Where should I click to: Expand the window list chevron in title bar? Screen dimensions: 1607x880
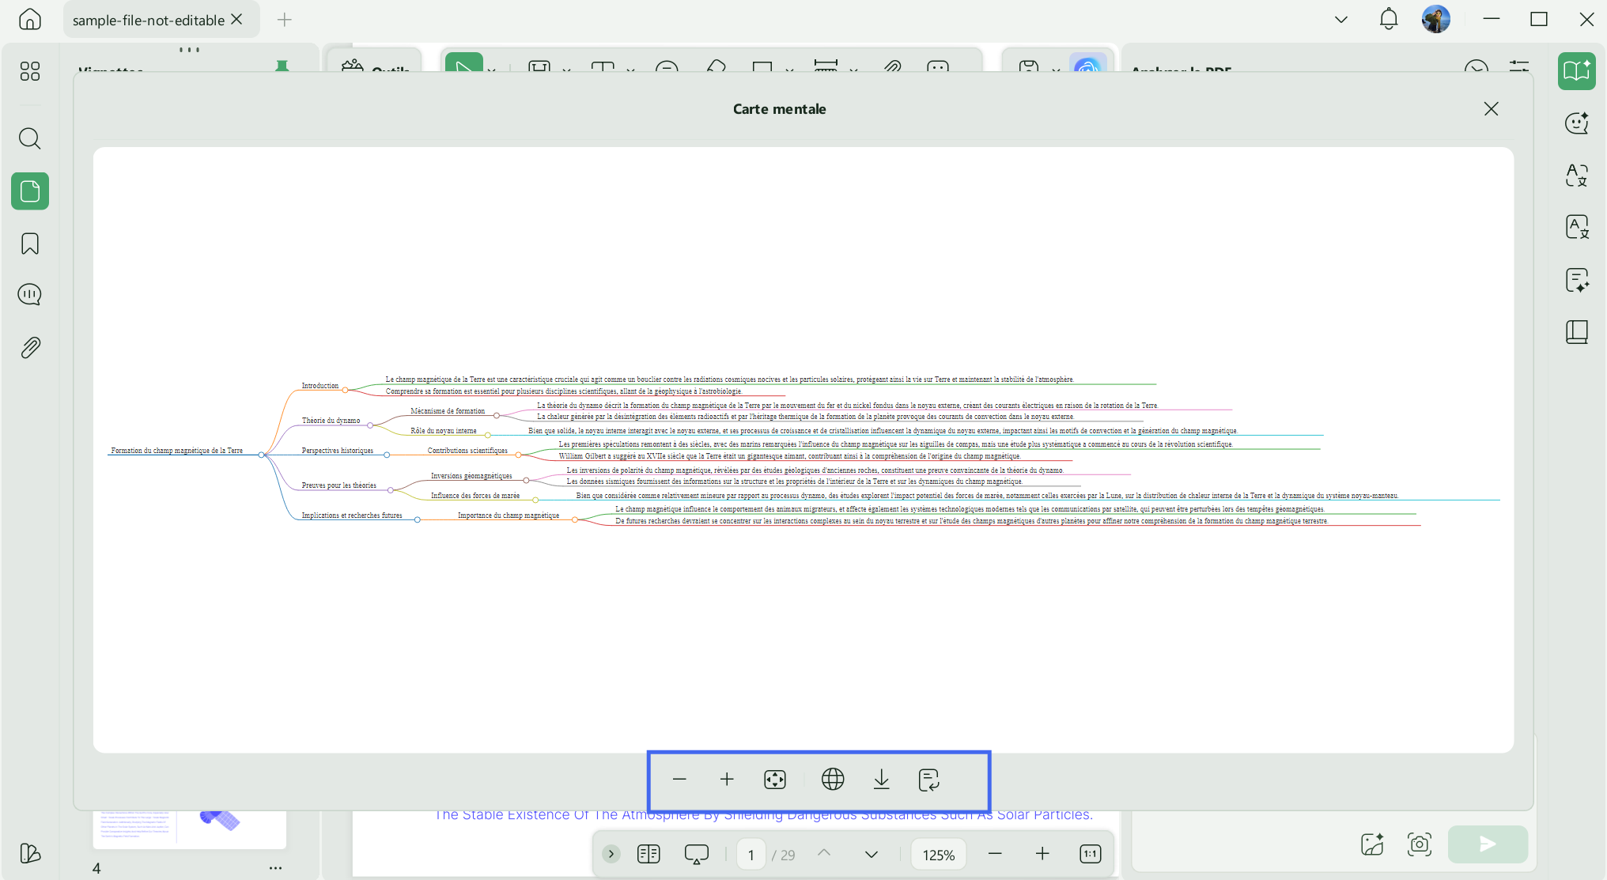point(1341,20)
